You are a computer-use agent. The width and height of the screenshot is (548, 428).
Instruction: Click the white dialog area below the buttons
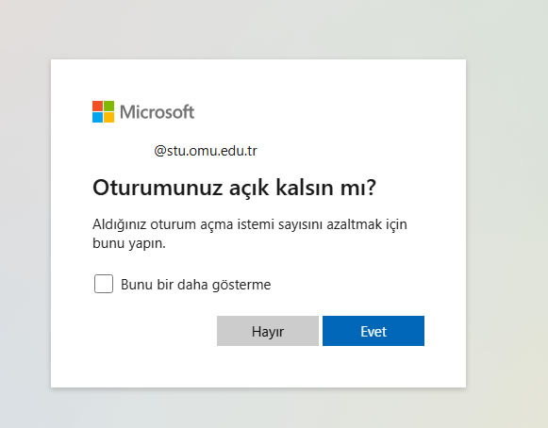pyautogui.click(x=258, y=367)
